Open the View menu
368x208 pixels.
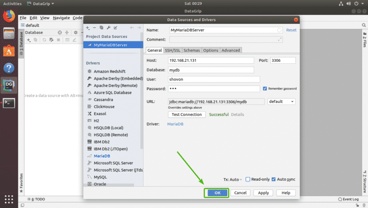pyautogui.click(x=45, y=18)
